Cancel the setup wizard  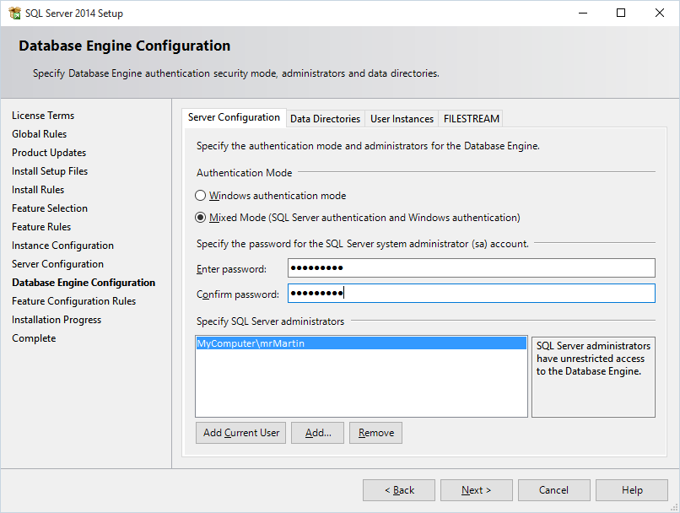click(553, 490)
